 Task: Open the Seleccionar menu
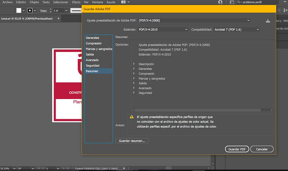[x=61, y=2]
